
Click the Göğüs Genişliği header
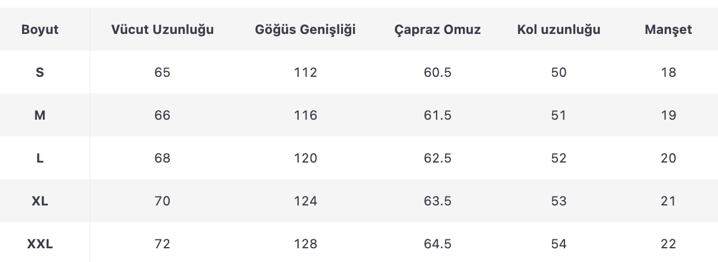pyautogui.click(x=305, y=30)
